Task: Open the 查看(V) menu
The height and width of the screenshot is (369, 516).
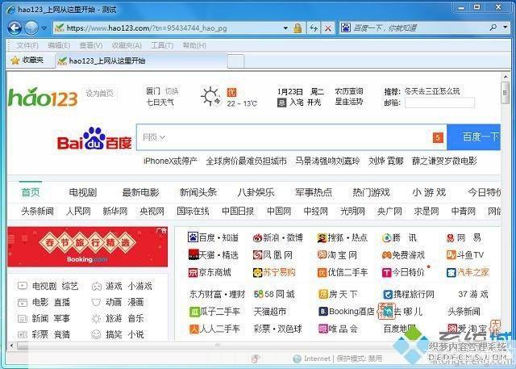Action: tap(90, 45)
